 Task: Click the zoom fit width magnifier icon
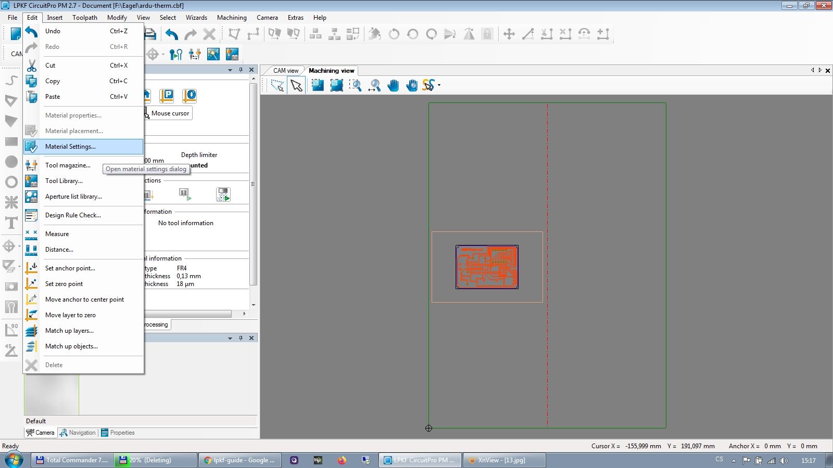(x=374, y=85)
